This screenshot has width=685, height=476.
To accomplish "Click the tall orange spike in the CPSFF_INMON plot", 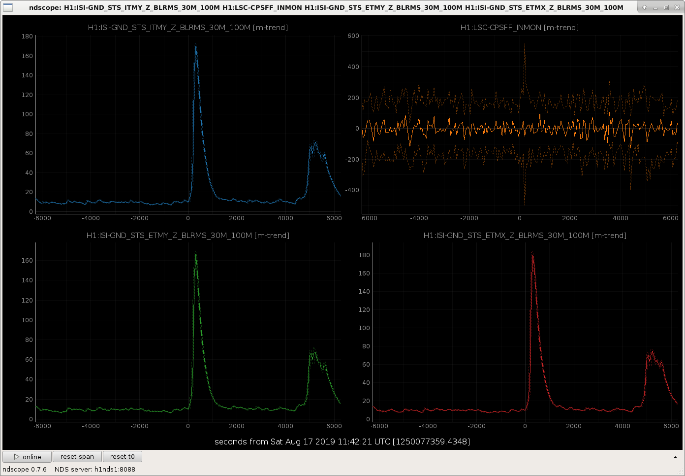I will click(x=525, y=45).
